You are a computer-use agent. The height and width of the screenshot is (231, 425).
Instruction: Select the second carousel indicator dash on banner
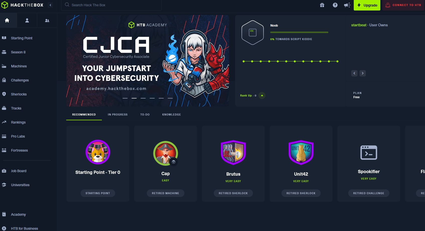tap(134, 98)
